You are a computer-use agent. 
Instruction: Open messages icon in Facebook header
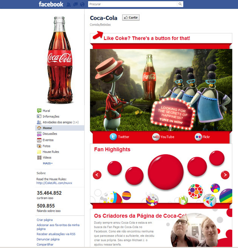click(x=76, y=4)
